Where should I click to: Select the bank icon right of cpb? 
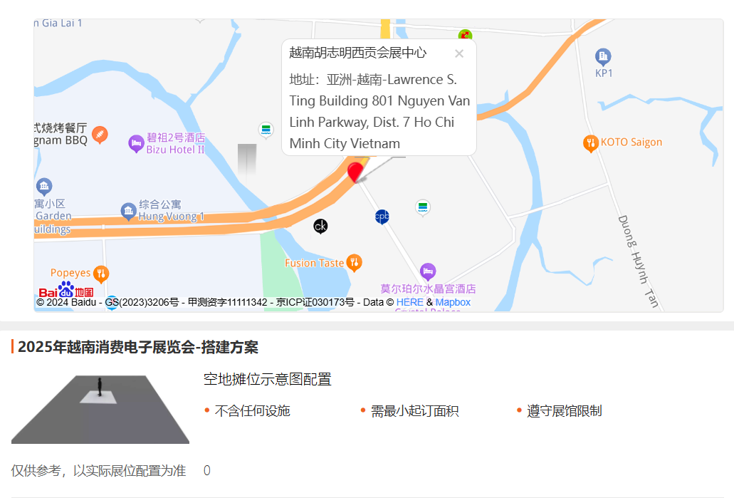pos(423,207)
